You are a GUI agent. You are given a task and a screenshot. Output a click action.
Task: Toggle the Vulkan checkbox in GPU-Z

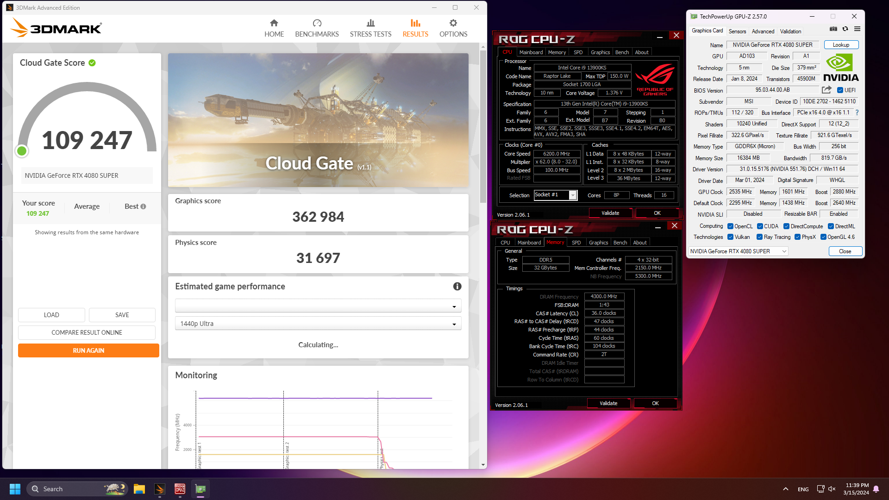pyautogui.click(x=730, y=237)
